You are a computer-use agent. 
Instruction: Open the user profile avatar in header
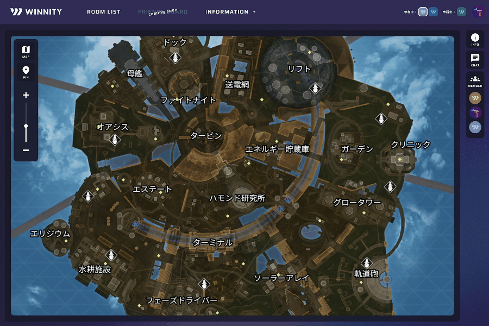tap(478, 12)
